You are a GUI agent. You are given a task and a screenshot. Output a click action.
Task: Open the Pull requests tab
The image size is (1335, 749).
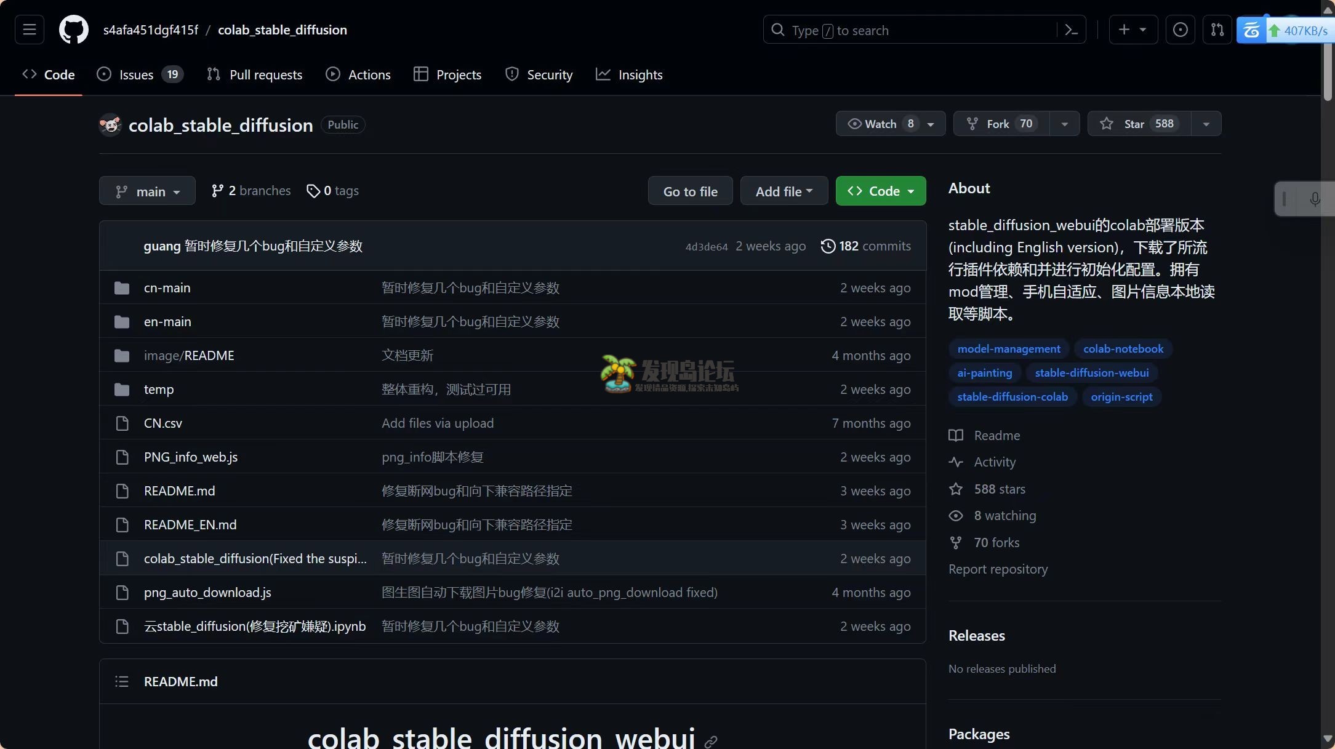[x=255, y=74]
